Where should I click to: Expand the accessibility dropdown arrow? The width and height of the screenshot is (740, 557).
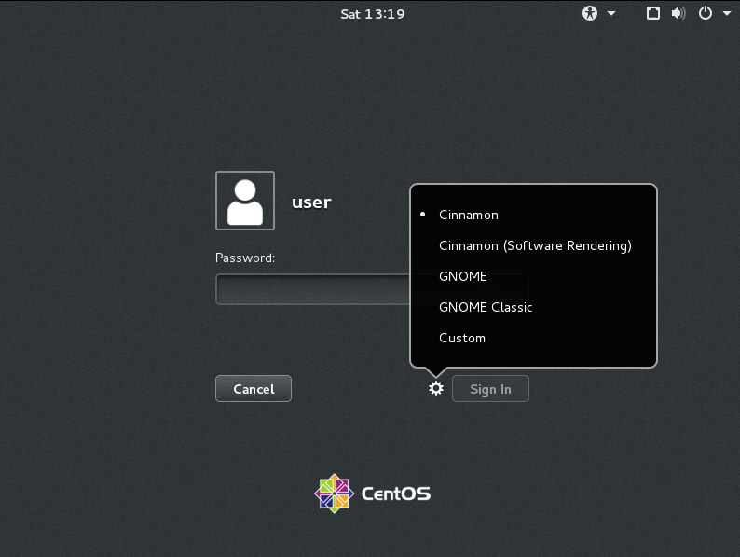tap(611, 14)
